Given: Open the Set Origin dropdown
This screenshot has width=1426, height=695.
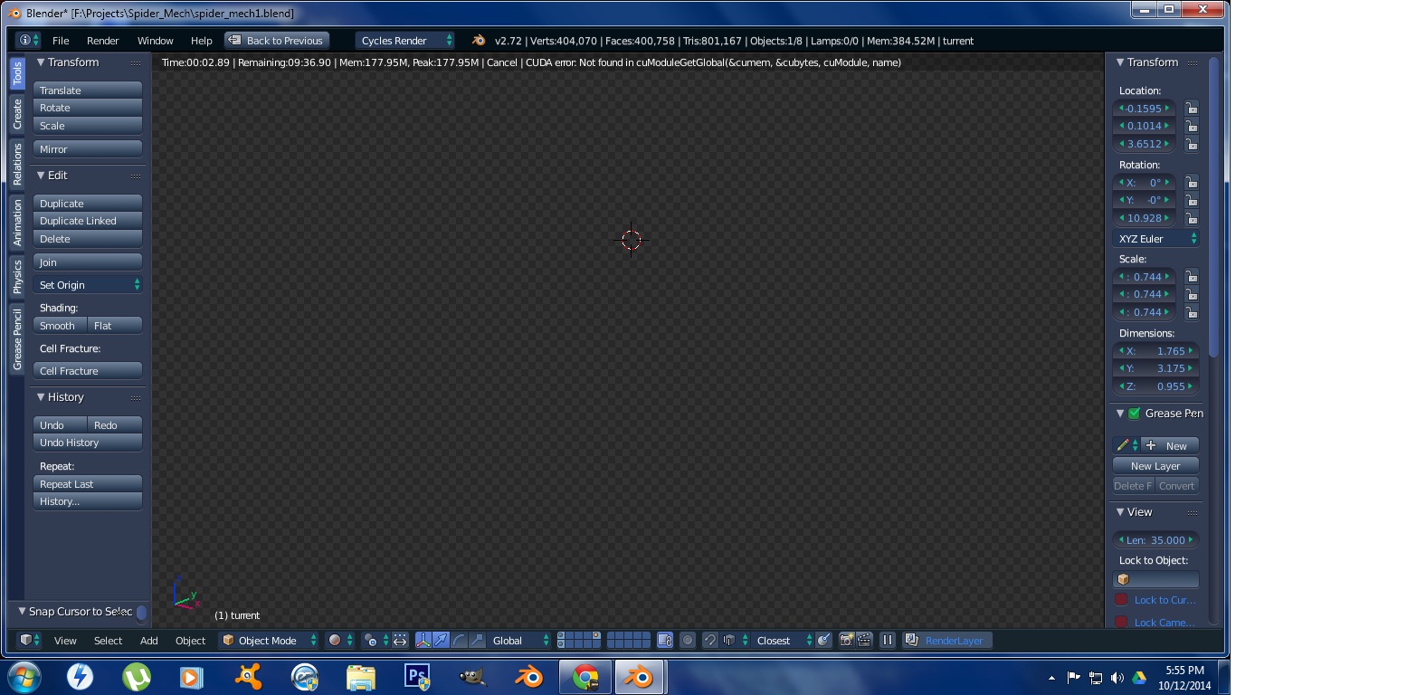Looking at the screenshot, I should click(x=88, y=285).
